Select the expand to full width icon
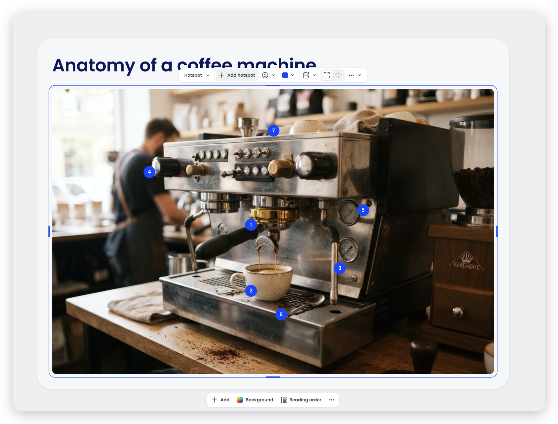The height and width of the screenshot is (424, 558). point(327,75)
